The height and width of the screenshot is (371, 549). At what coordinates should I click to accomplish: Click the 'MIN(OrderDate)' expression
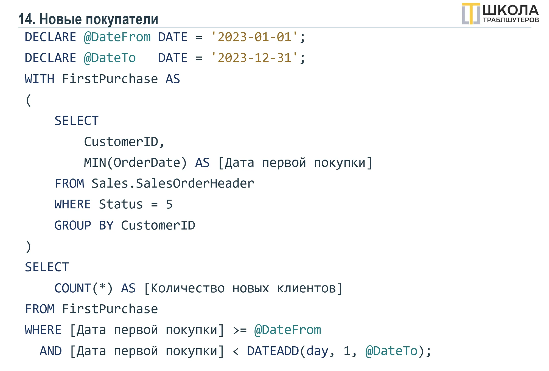(136, 163)
